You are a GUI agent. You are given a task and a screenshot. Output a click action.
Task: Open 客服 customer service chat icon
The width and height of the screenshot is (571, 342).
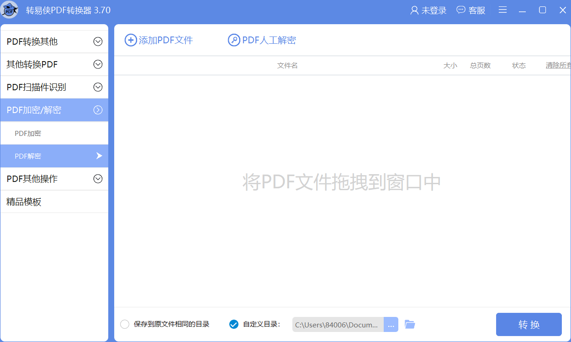point(461,10)
